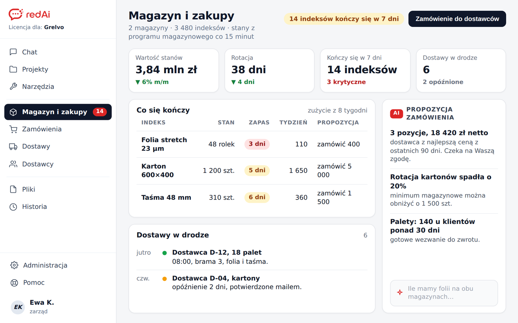518x323 pixels.
Task: Click the 14 badge on Magazyn i zakupy
Action: 100,112
